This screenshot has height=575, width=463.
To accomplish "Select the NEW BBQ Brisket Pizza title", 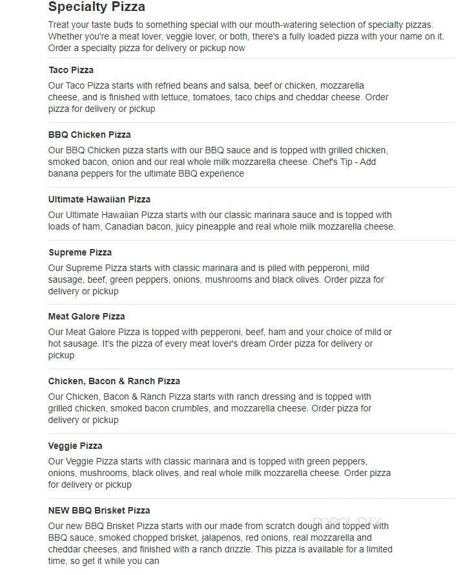I will pyautogui.click(x=99, y=510).
